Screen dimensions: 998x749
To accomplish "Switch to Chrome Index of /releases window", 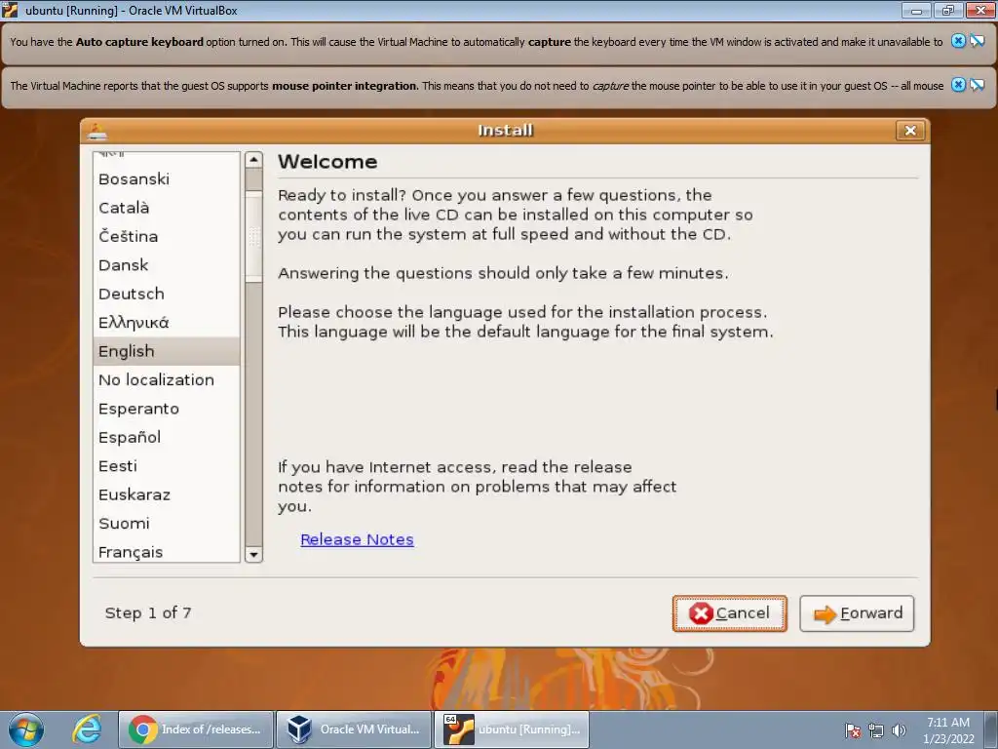I will pyautogui.click(x=195, y=729).
